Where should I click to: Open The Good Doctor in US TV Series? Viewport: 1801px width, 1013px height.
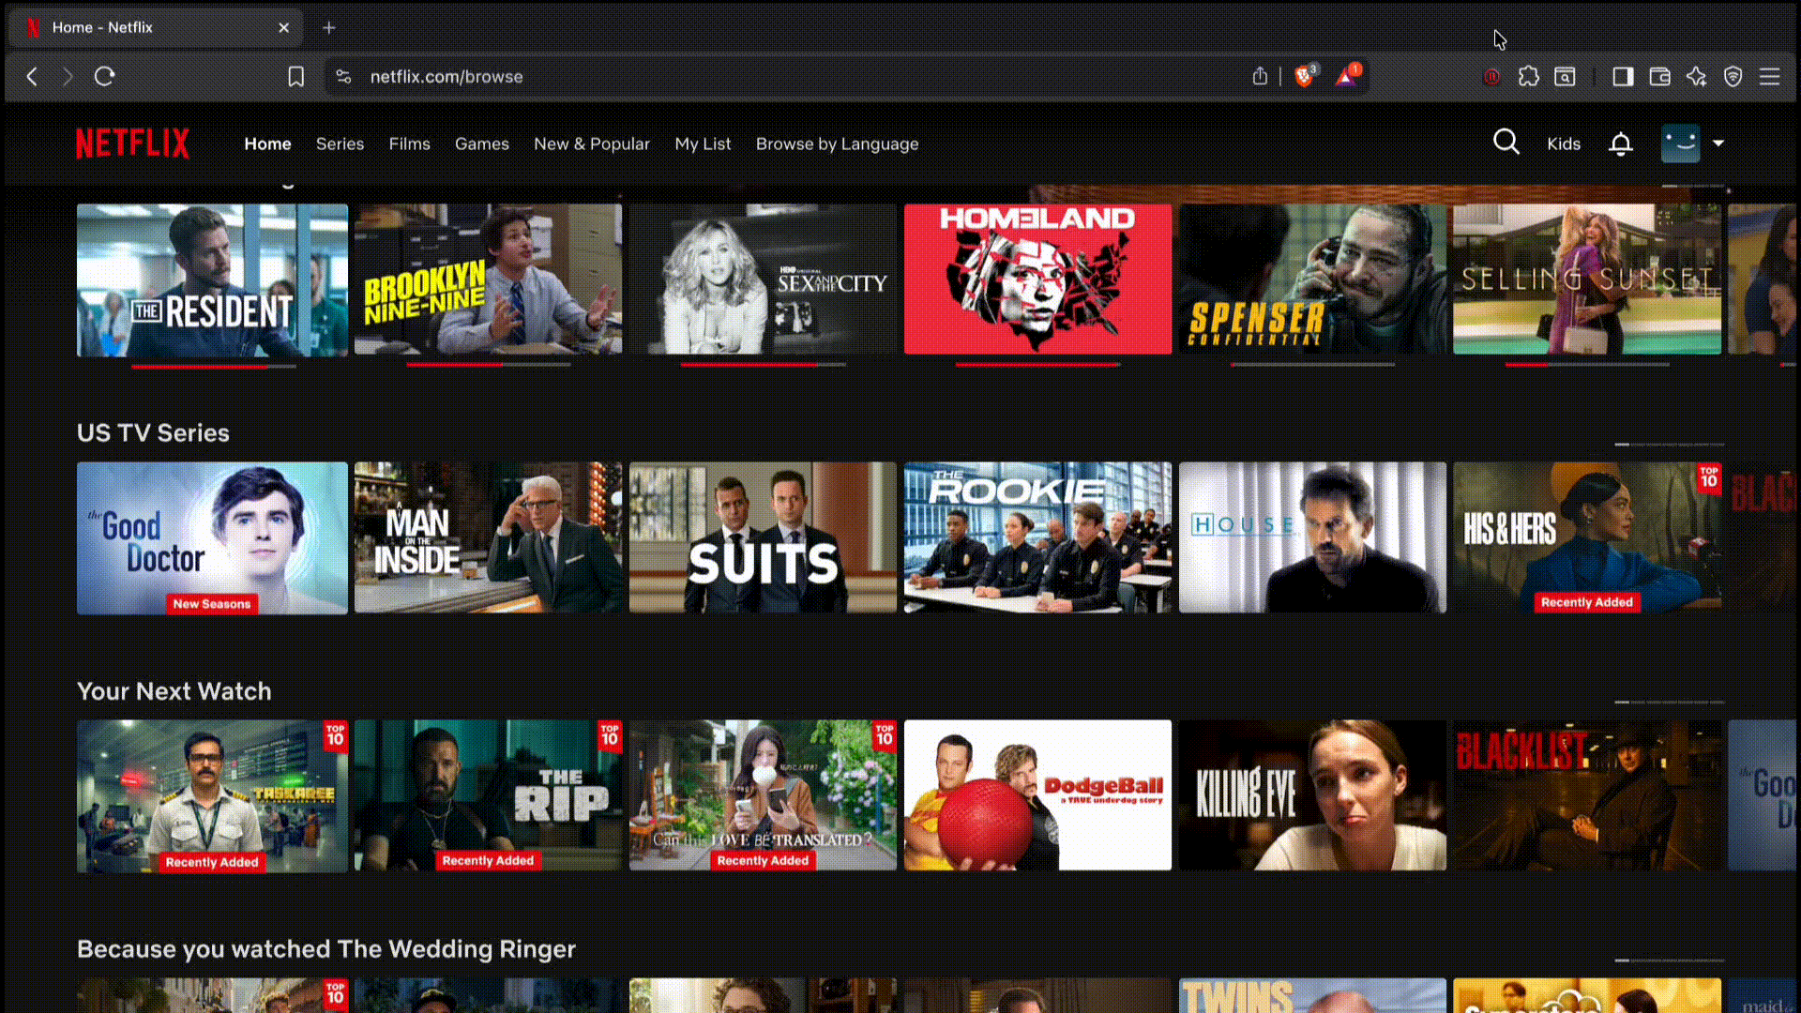click(212, 537)
